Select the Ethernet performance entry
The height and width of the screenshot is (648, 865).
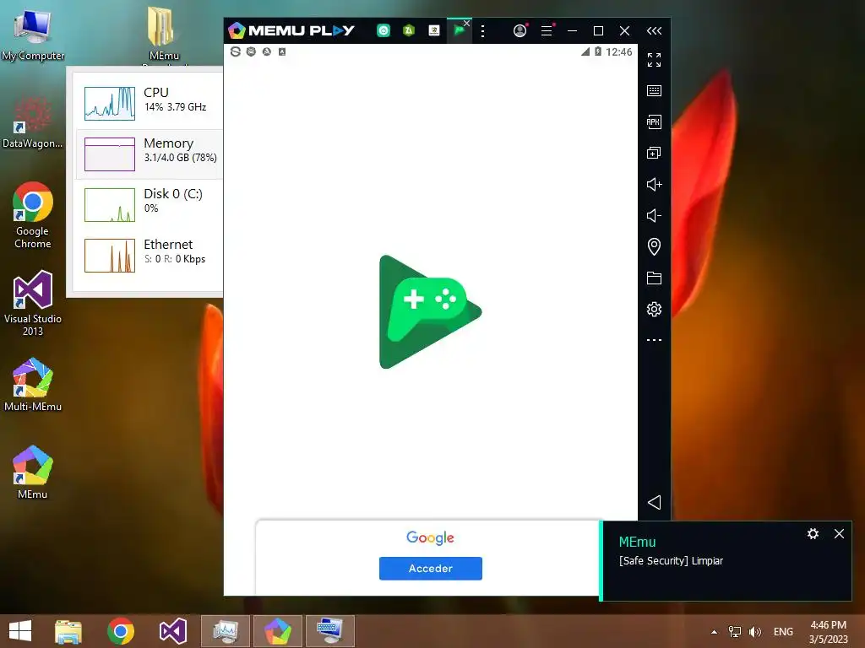tap(150, 256)
